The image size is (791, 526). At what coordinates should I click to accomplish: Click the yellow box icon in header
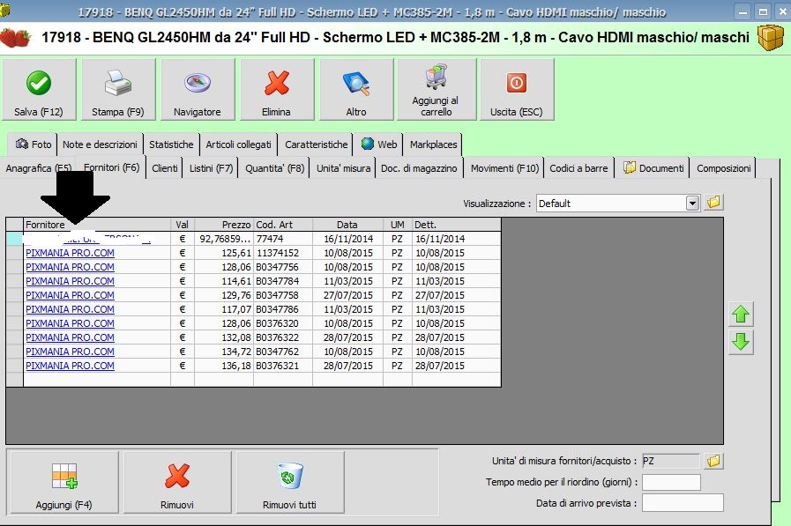[x=771, y=38]
